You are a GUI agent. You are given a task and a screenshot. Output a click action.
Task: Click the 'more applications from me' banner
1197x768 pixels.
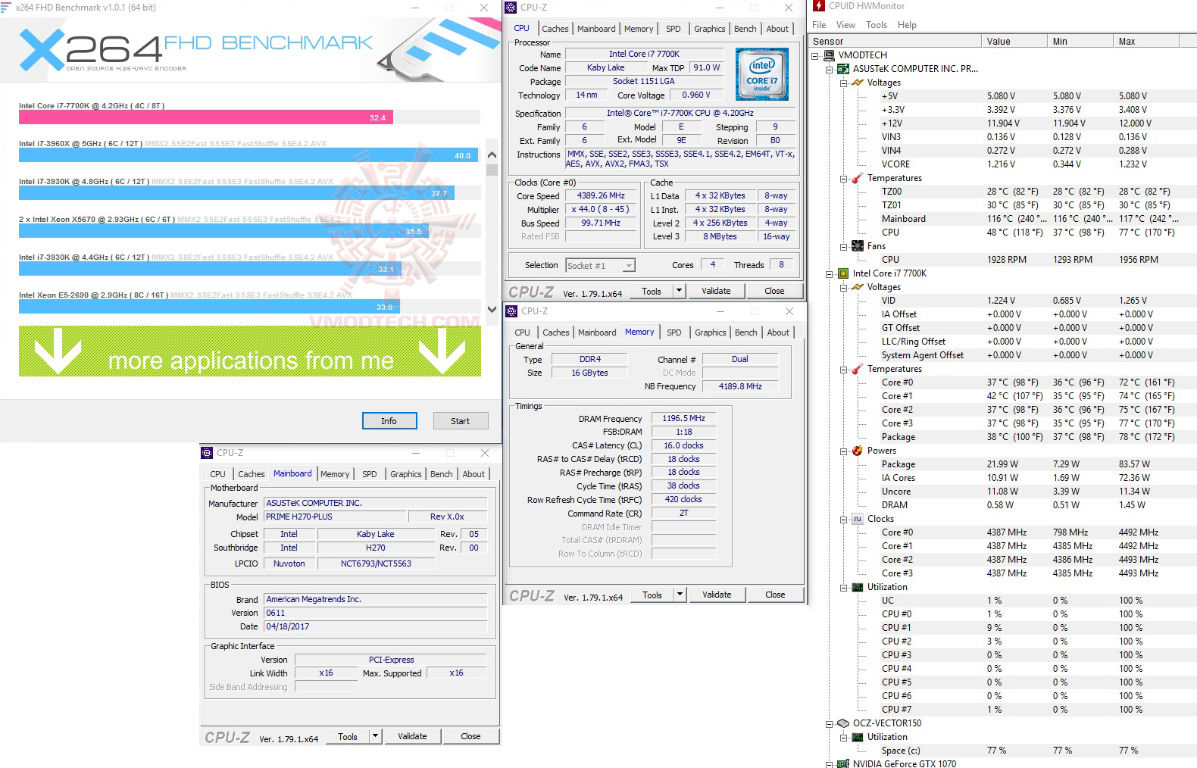(250, 351)
